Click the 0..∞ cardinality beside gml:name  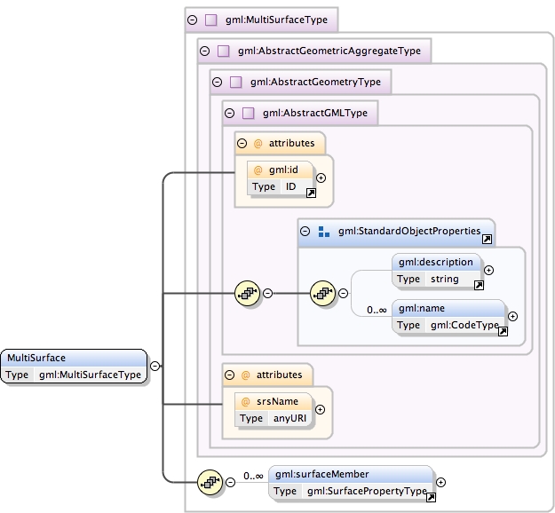(x=377, y=311)
